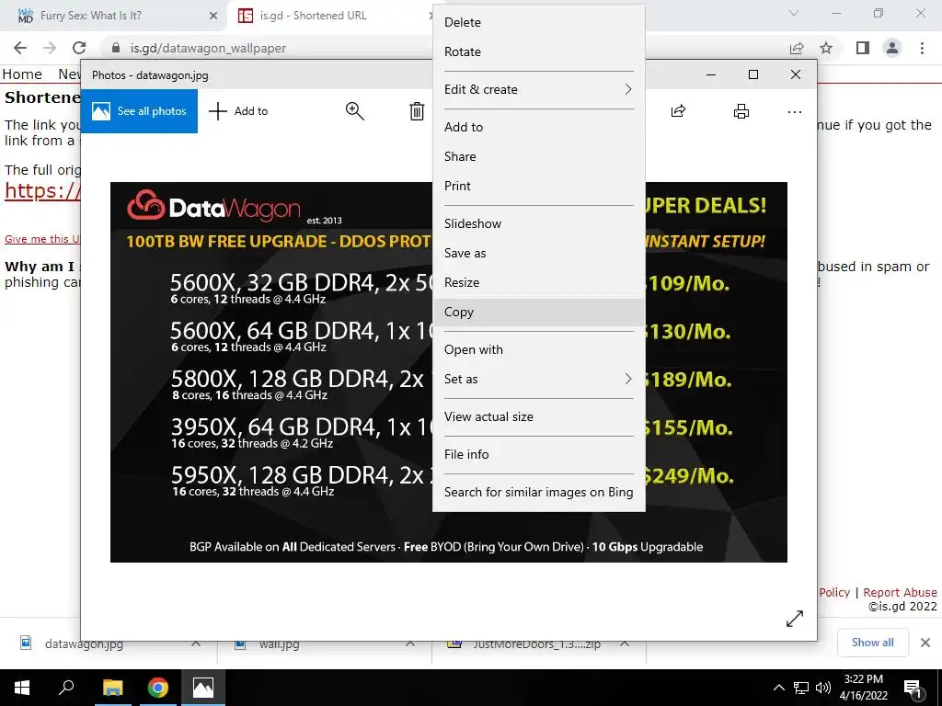Click the is.gd URL in address bar
The width and height of the screenshot is (942, 706).
click(x=208, y=48)
